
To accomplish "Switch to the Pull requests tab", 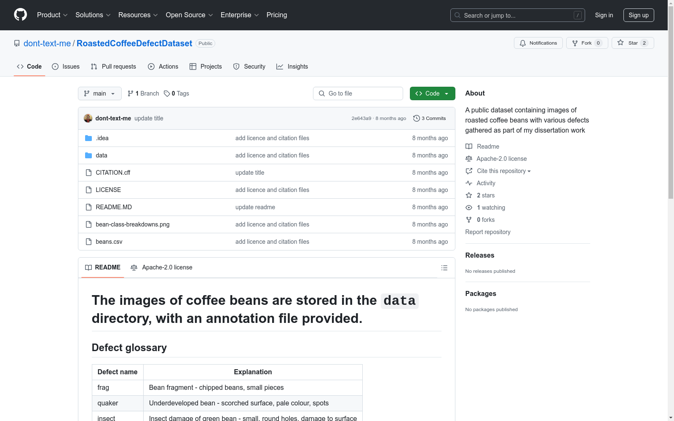I will coord(113,67).
